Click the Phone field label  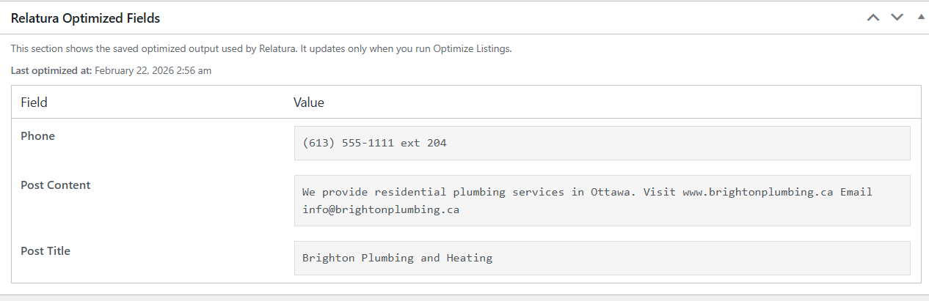37,136
